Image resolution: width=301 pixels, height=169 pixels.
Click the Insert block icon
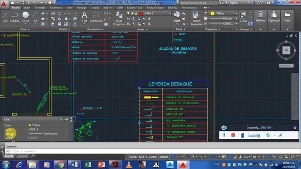tap(177, 17)
